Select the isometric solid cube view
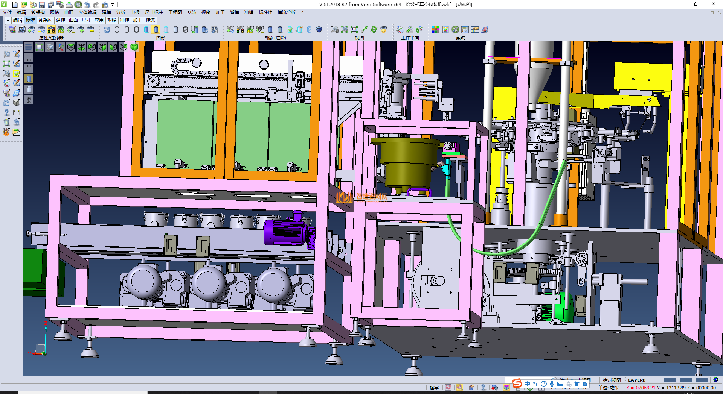 click(134, 47)
